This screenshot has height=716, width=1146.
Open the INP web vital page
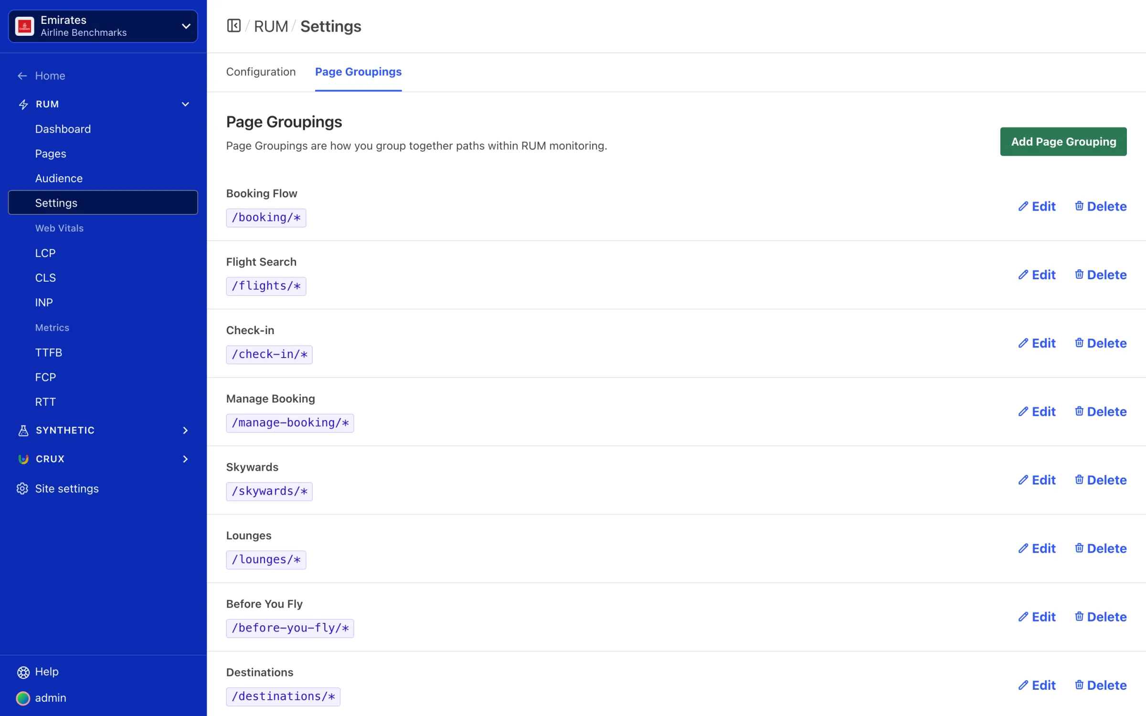(44, 303)
